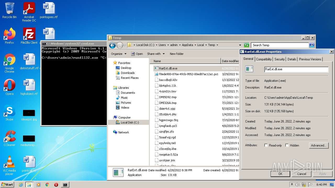Select the General tab

pyautogui.click(x=248, y=59)
